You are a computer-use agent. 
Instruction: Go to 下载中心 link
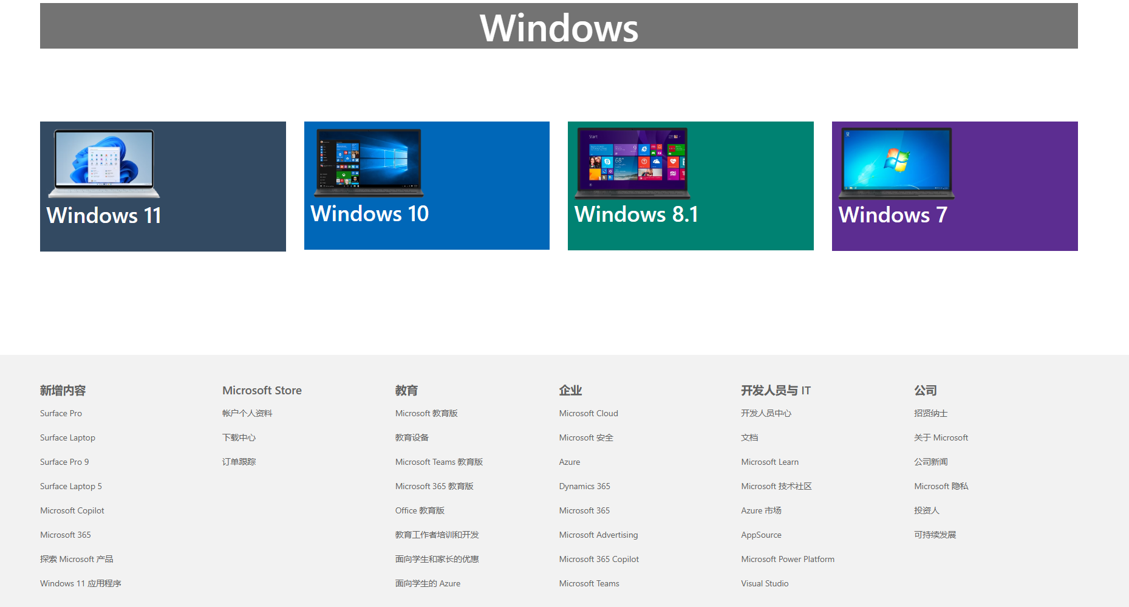pos(239,437)
